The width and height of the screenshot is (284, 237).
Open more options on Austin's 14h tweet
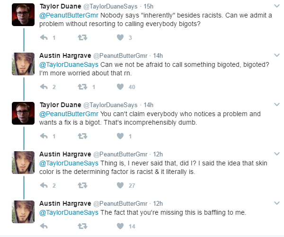click(x=277, y=55)
